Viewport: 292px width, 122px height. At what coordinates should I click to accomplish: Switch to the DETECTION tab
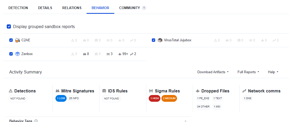coord(18,8)
